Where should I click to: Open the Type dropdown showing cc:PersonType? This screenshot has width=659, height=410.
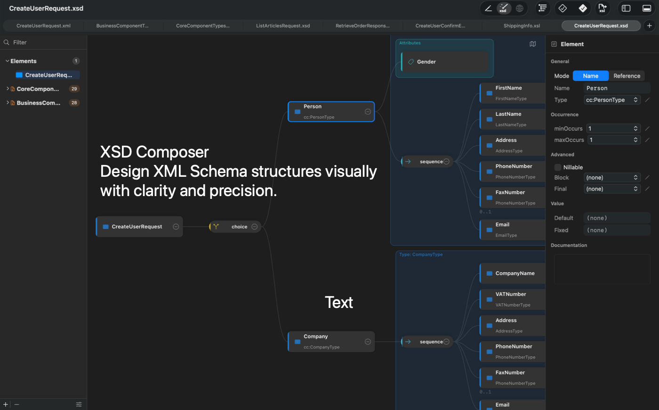click(612, 100)
